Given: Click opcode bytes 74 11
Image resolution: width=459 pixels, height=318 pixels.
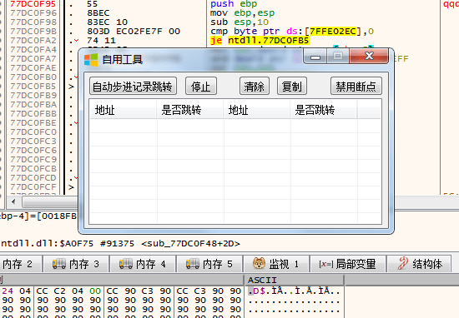Looking at the screenshot, I should 101,40.
